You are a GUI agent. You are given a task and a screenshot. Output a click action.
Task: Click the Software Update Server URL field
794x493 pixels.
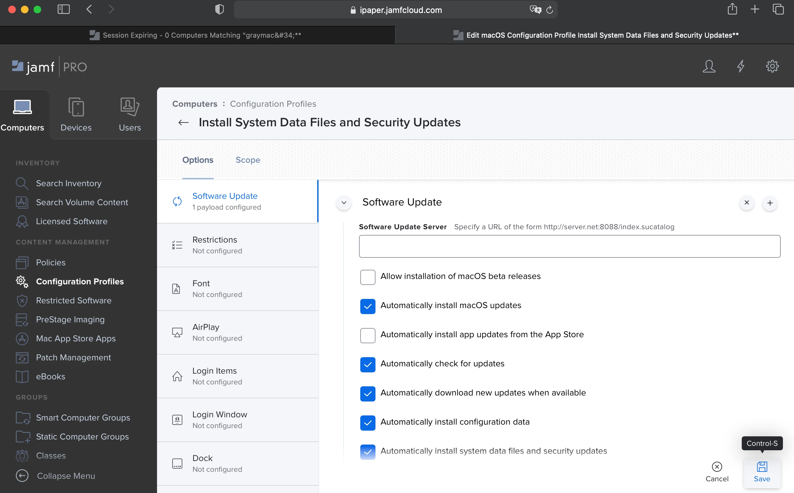(570, 246)
